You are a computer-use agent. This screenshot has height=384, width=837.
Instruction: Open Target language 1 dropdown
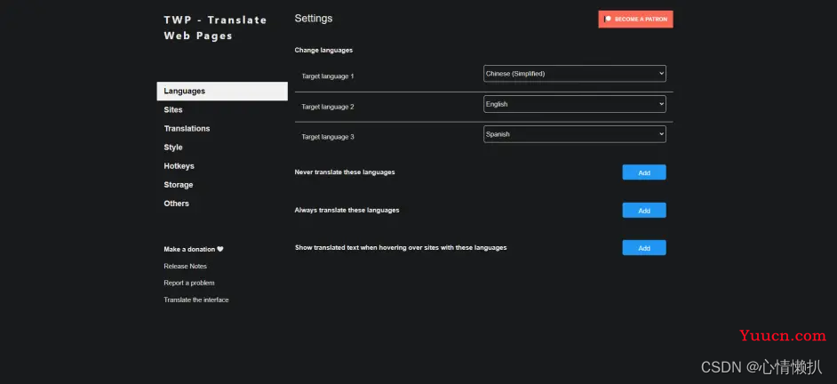tap(574, 74)
